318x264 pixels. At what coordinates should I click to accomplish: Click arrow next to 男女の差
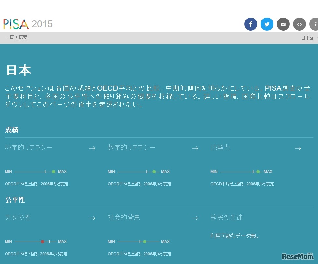(x=92, y=218)
